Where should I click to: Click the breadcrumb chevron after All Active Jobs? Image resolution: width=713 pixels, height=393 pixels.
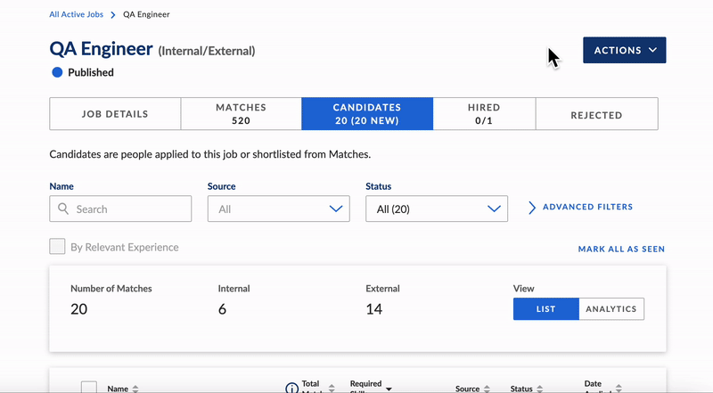[113, 15]
